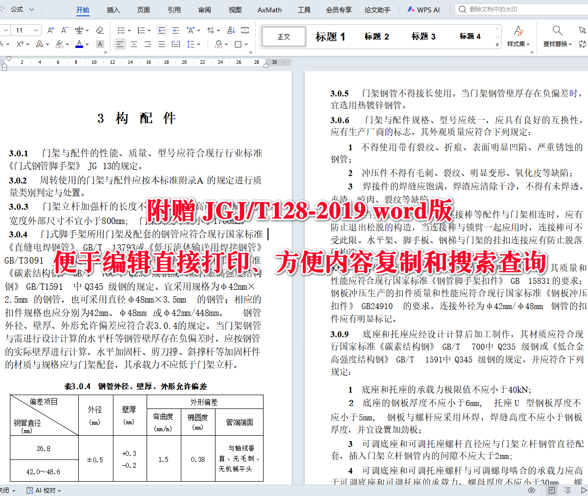Image resolution: width=588 pixels, height=496 pixels.
Task: Launch WPS AI
Action: [x=424, y=10]
